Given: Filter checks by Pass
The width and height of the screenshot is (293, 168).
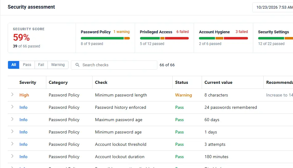Looking at the screenshot, I should (27, 65).
